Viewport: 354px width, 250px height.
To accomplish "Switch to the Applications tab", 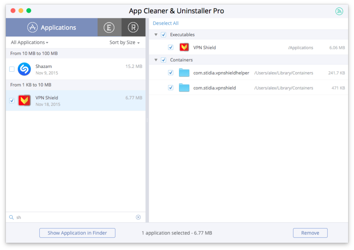I will (x=52, y=27).
